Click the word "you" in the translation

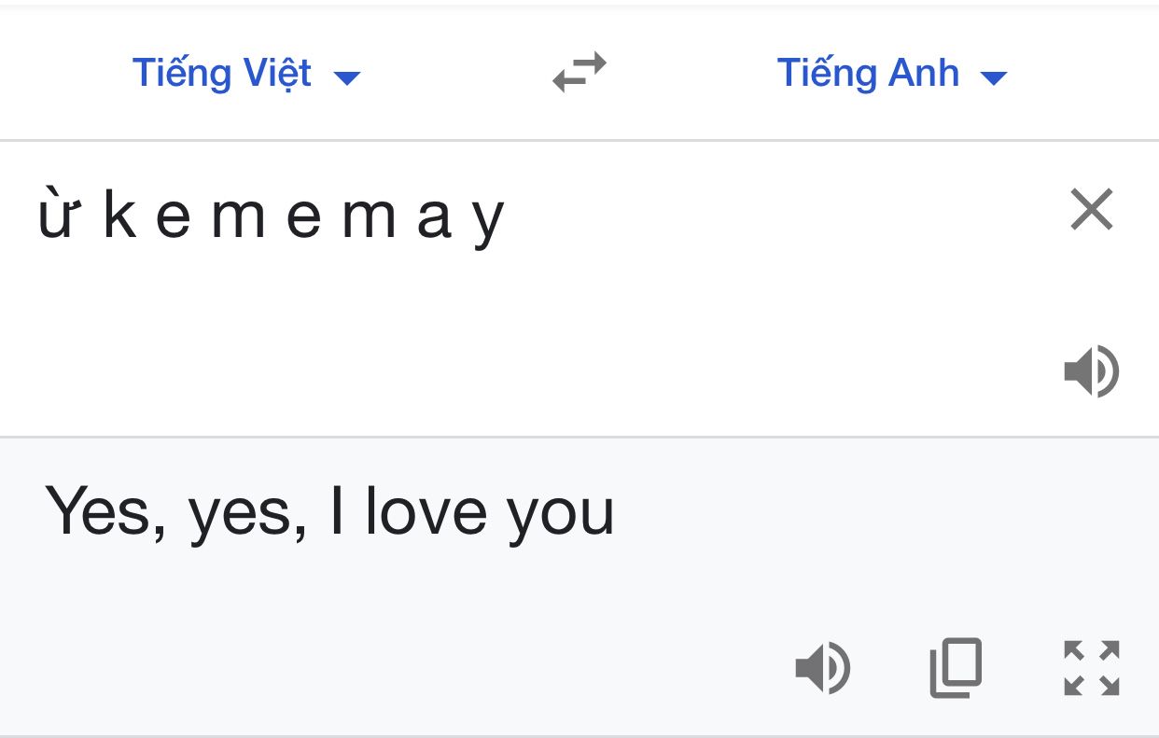pos(561,515)
